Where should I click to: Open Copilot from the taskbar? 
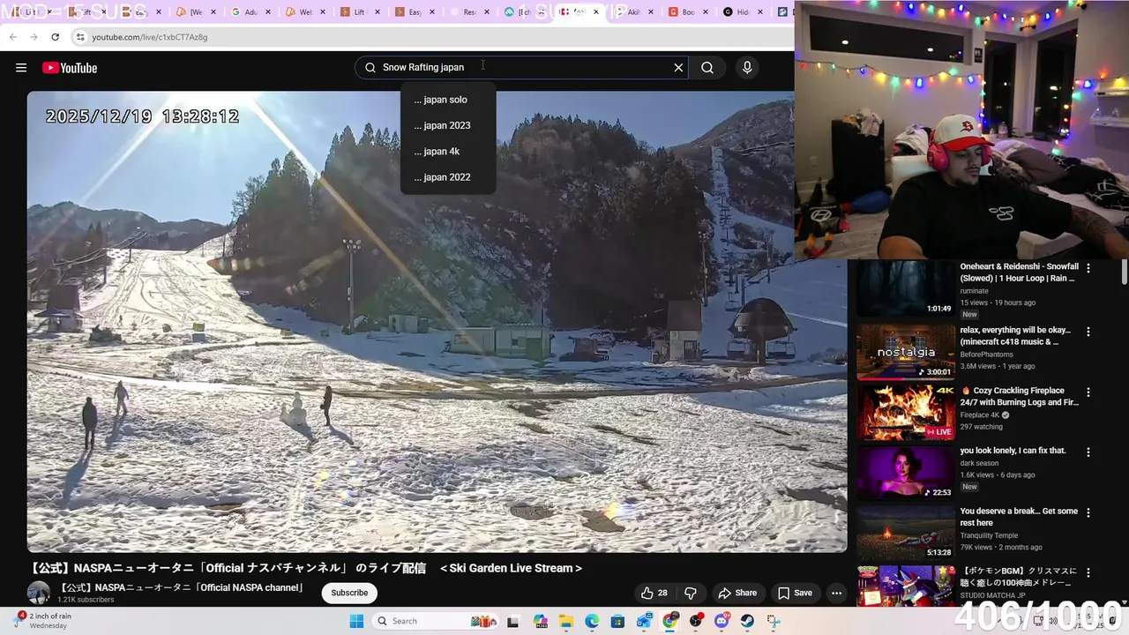pos(541,621)
